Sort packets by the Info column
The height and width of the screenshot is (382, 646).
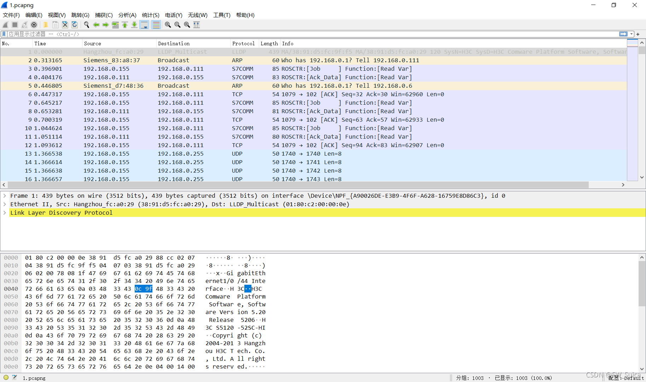[x=454, y=44]
